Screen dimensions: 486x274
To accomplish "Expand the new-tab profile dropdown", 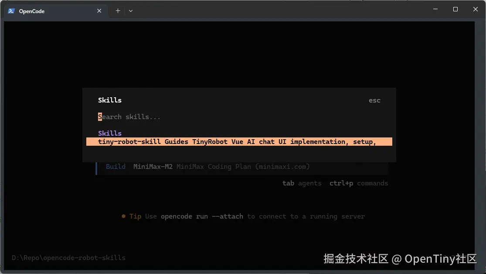I will pyautogui.click(x=131, y=11).
